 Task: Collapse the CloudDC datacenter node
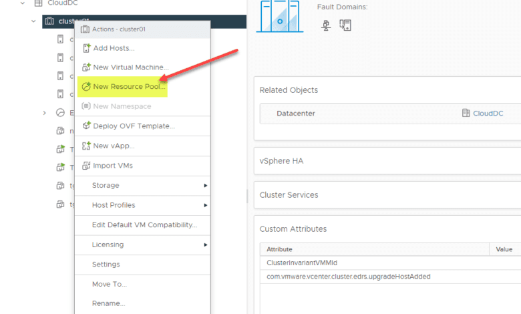22,3
